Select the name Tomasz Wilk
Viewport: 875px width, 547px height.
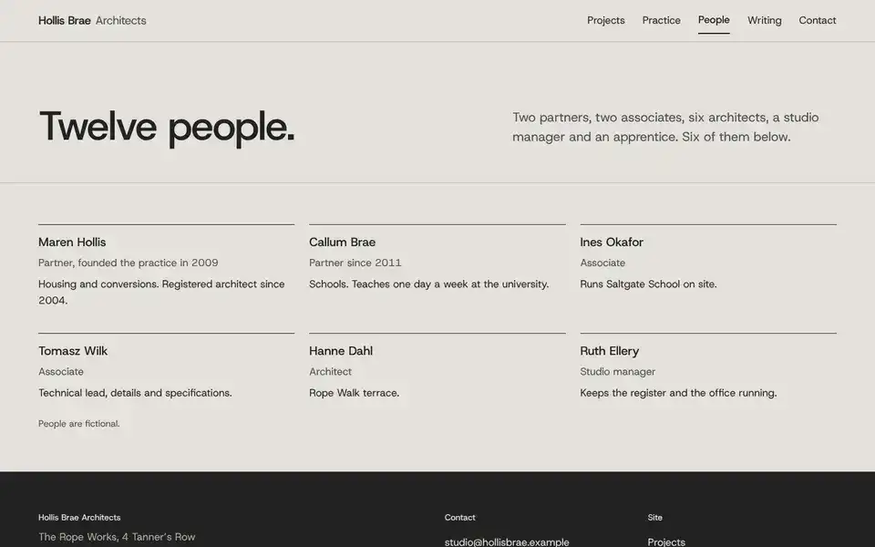pyautogui.click(x=73, y=351)
